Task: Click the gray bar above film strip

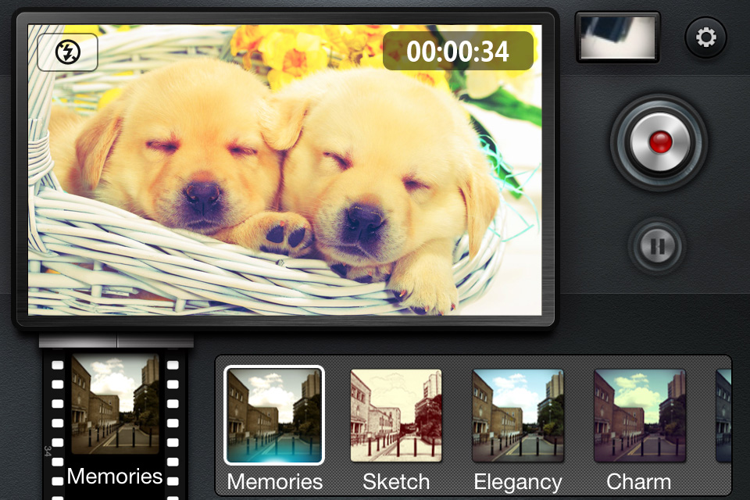Action: click(116, 341)
